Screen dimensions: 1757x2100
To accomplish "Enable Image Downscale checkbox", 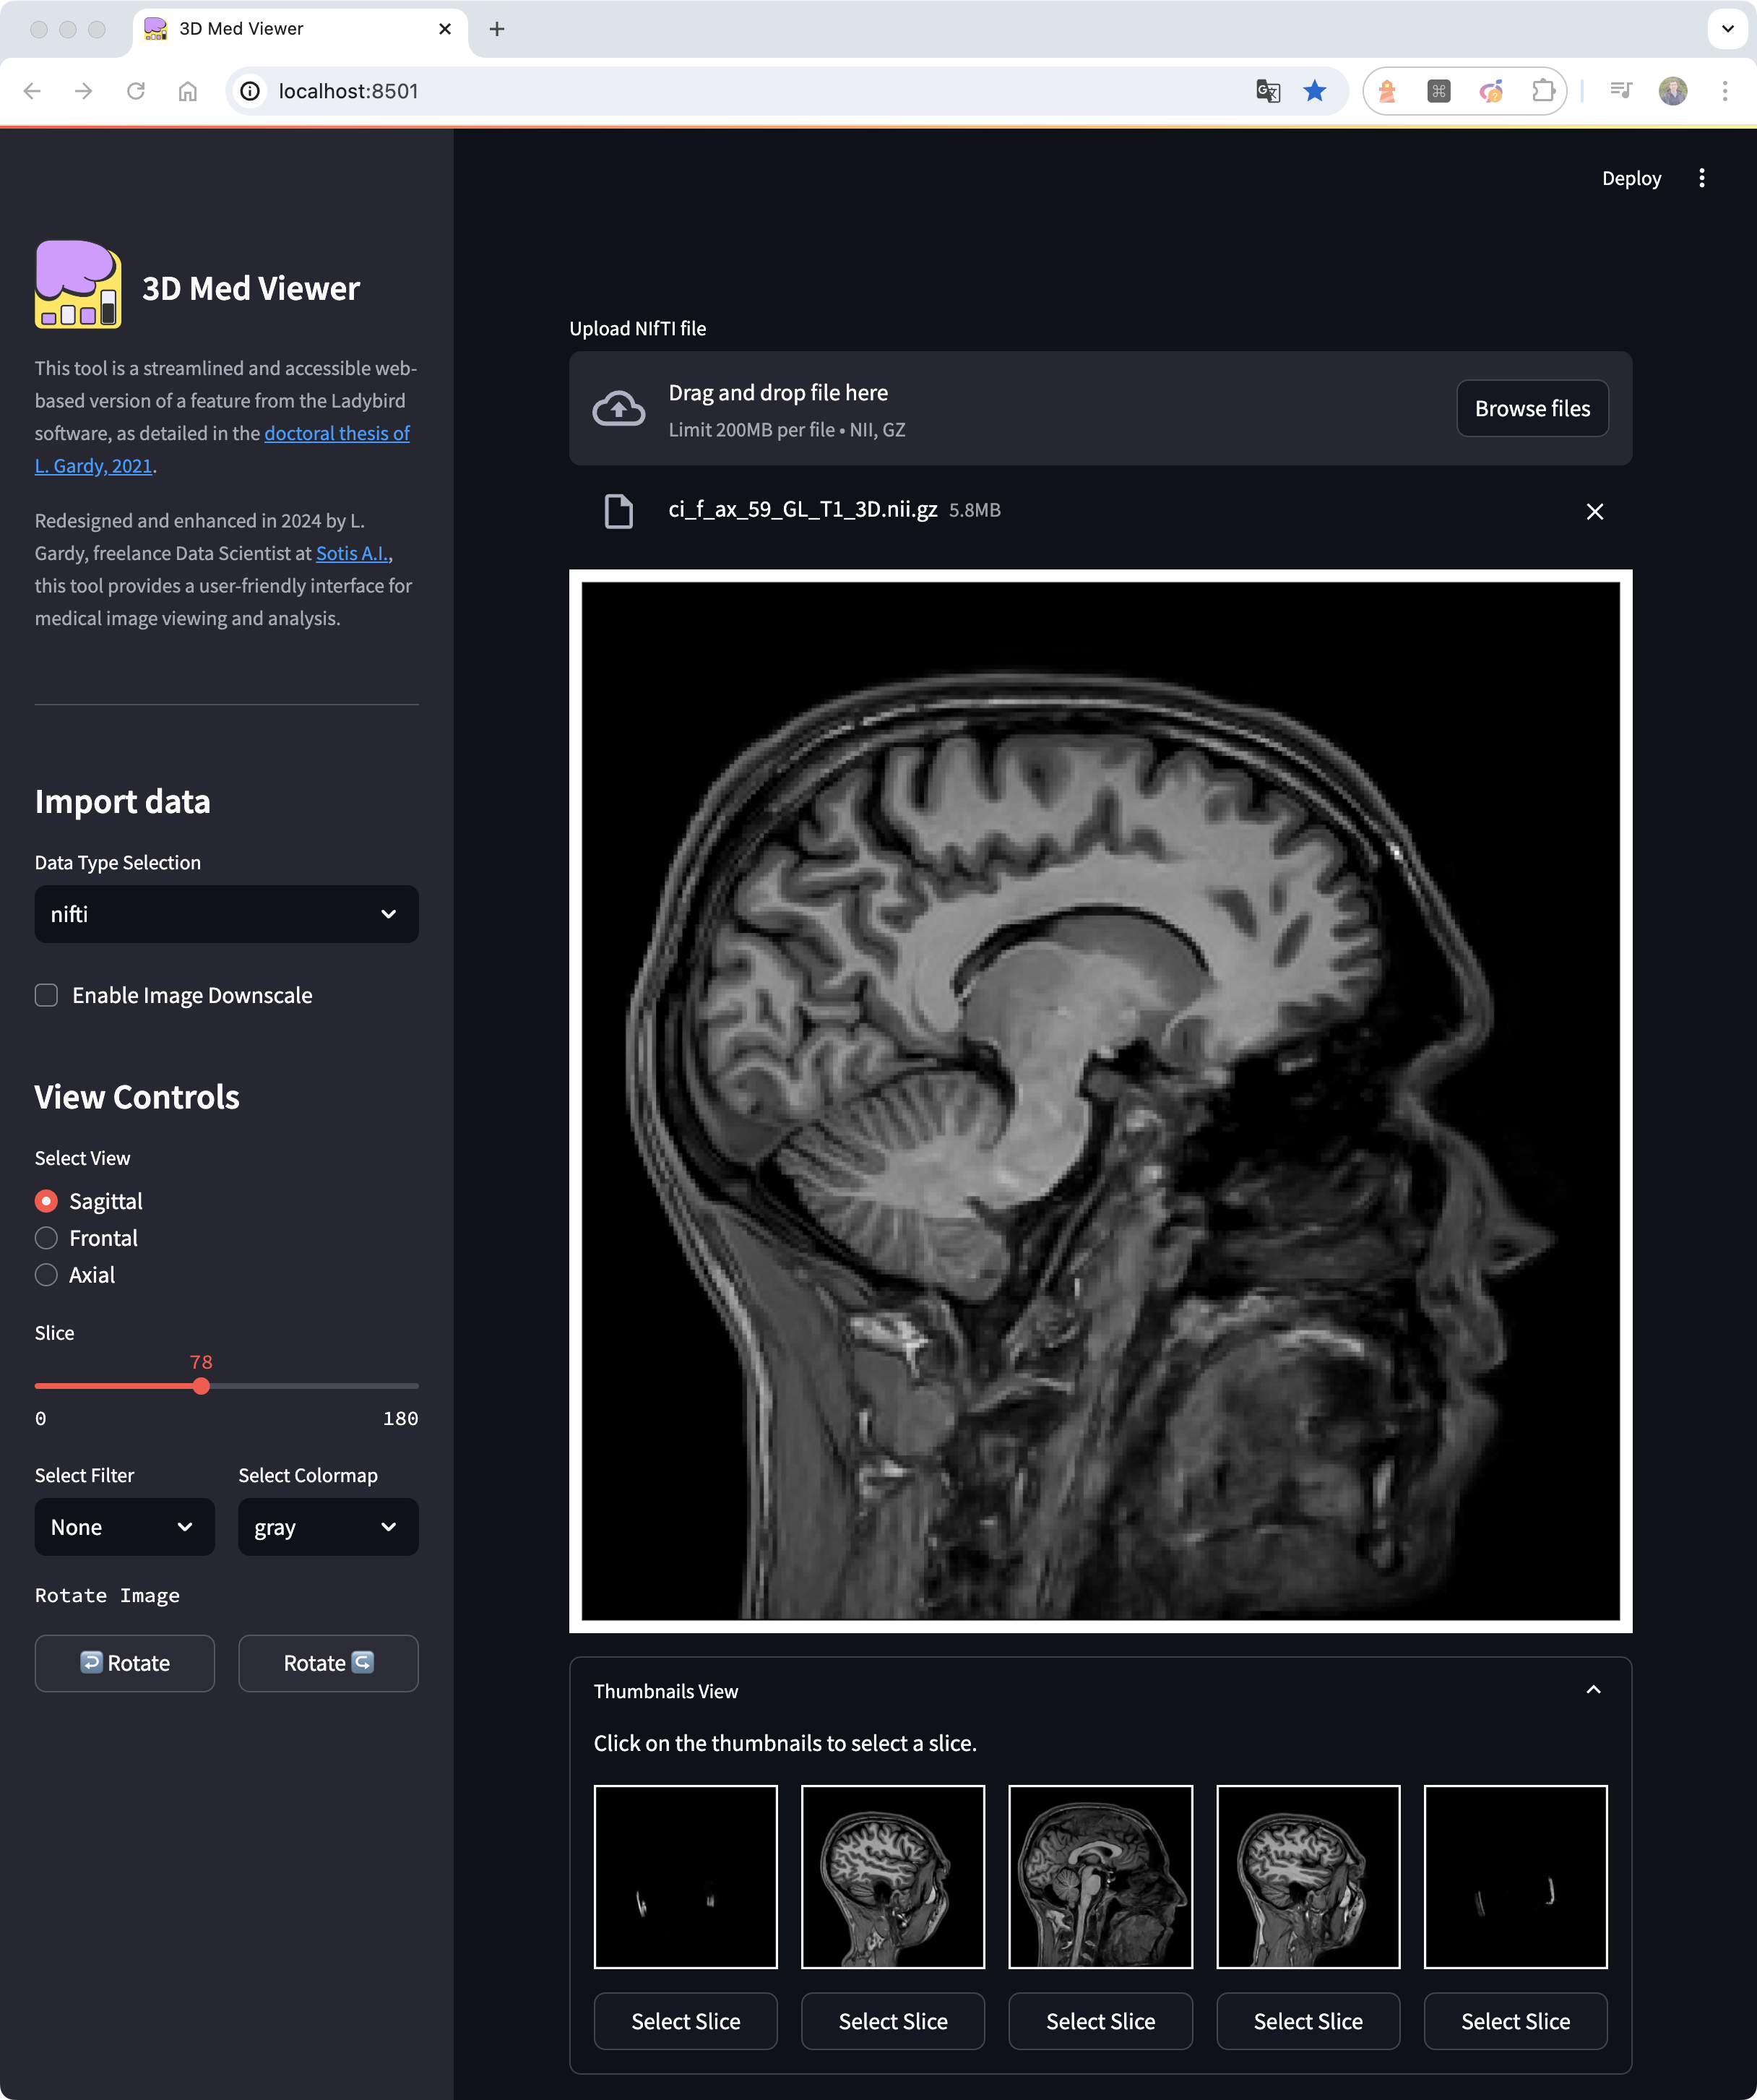I will pos(46,995).
